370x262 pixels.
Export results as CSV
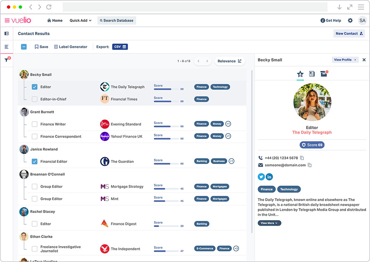[x=120, y=46]
